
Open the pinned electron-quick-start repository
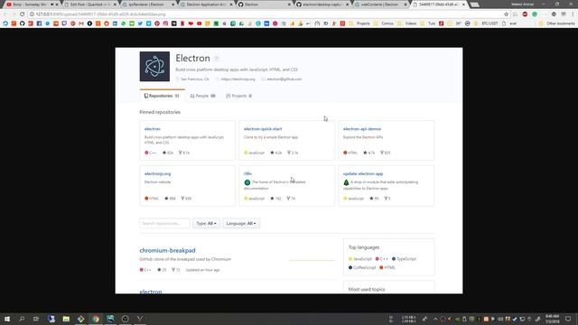(x=263, y=129)
